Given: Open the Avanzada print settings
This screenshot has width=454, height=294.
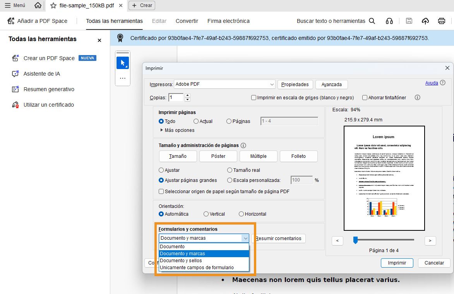Looking at the screenshot, I should coord(332,85).
